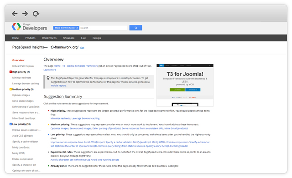
Task: Open the Showcase menu item
Action: 69,38
